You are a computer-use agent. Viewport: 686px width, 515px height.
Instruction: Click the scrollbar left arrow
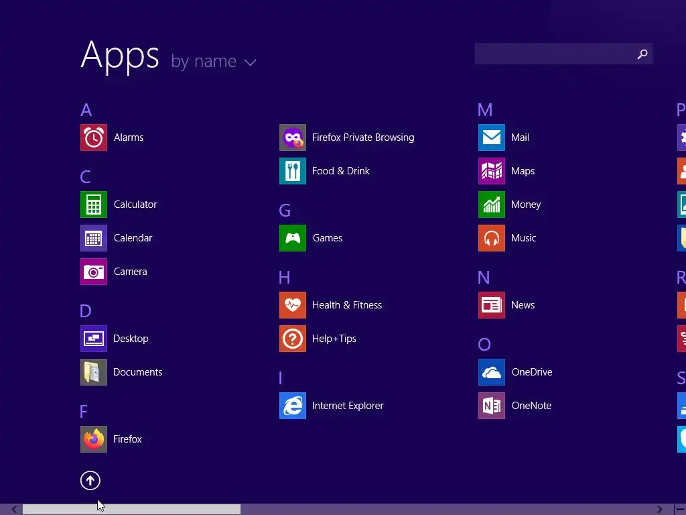click(15, 510)
